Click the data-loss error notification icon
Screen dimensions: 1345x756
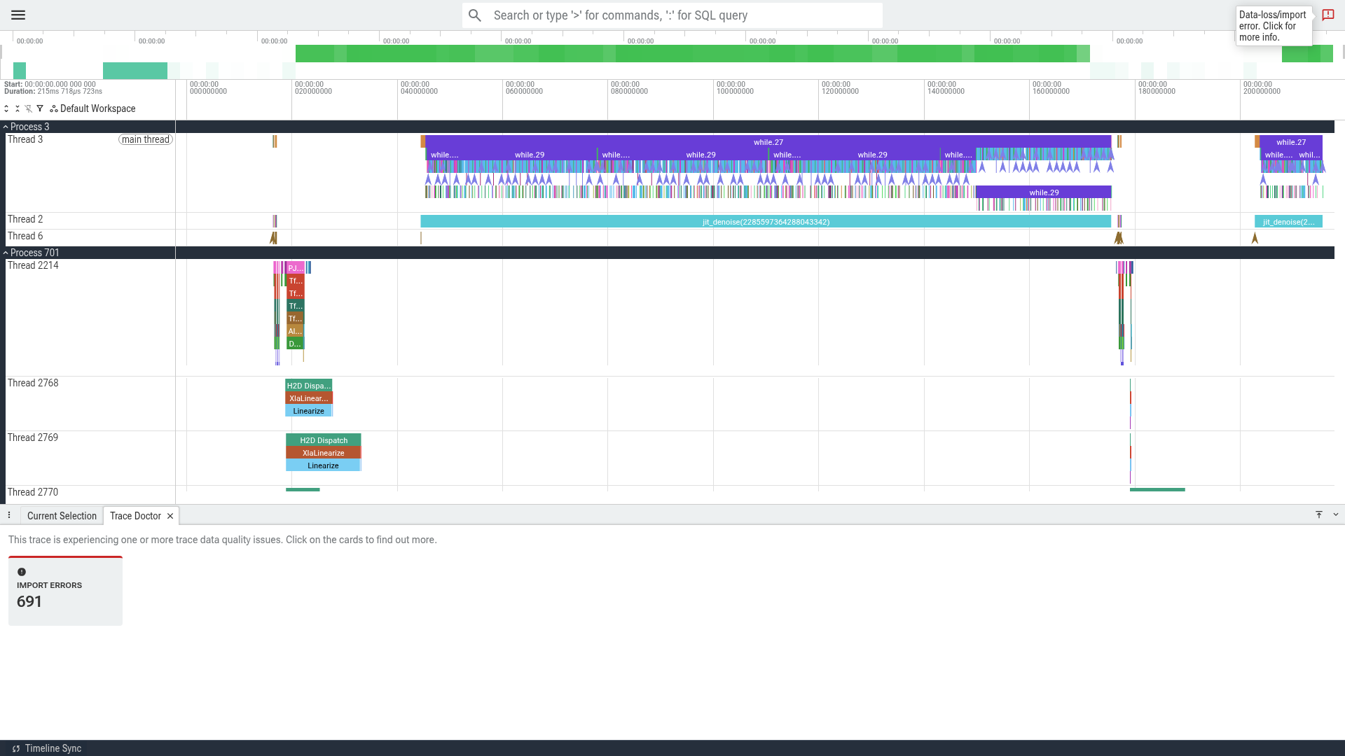[x=1328, y=15]
